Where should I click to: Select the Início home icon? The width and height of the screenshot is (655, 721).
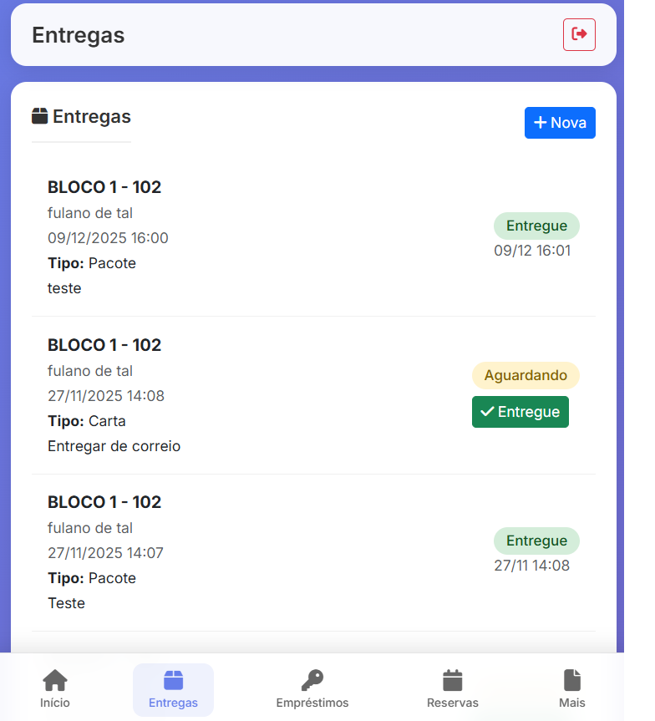pyautogui.click(x=54, y=680)
